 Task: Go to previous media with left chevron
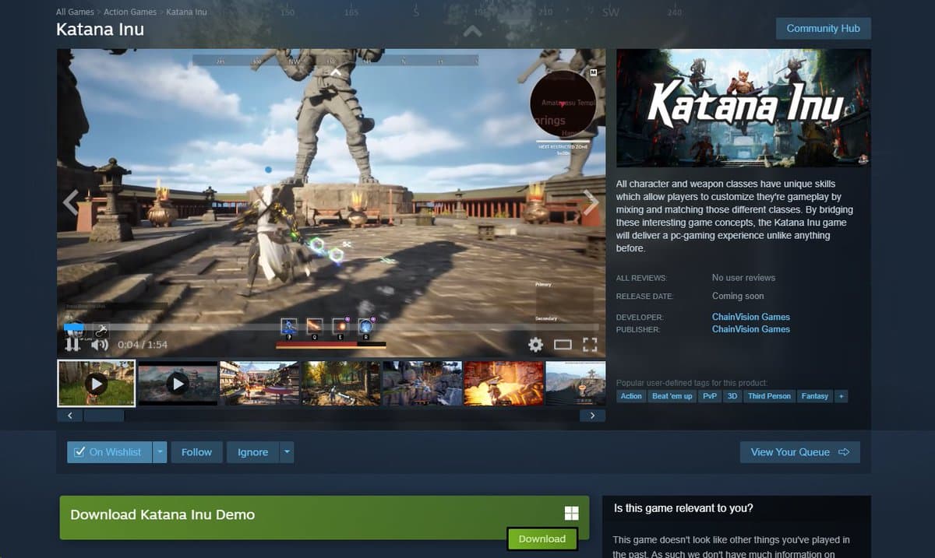(x=71, y=202)
